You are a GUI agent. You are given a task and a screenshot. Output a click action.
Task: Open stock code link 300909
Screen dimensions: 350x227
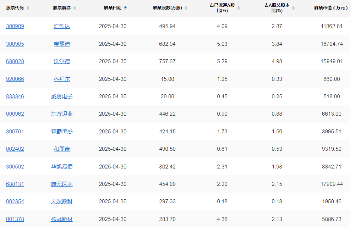pyautogui.click(x=15, y=26)
